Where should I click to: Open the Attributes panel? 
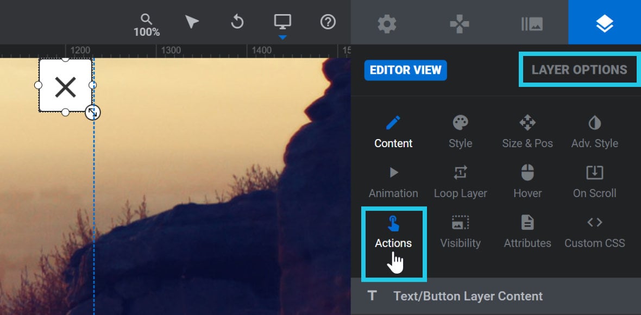[527, 232]
